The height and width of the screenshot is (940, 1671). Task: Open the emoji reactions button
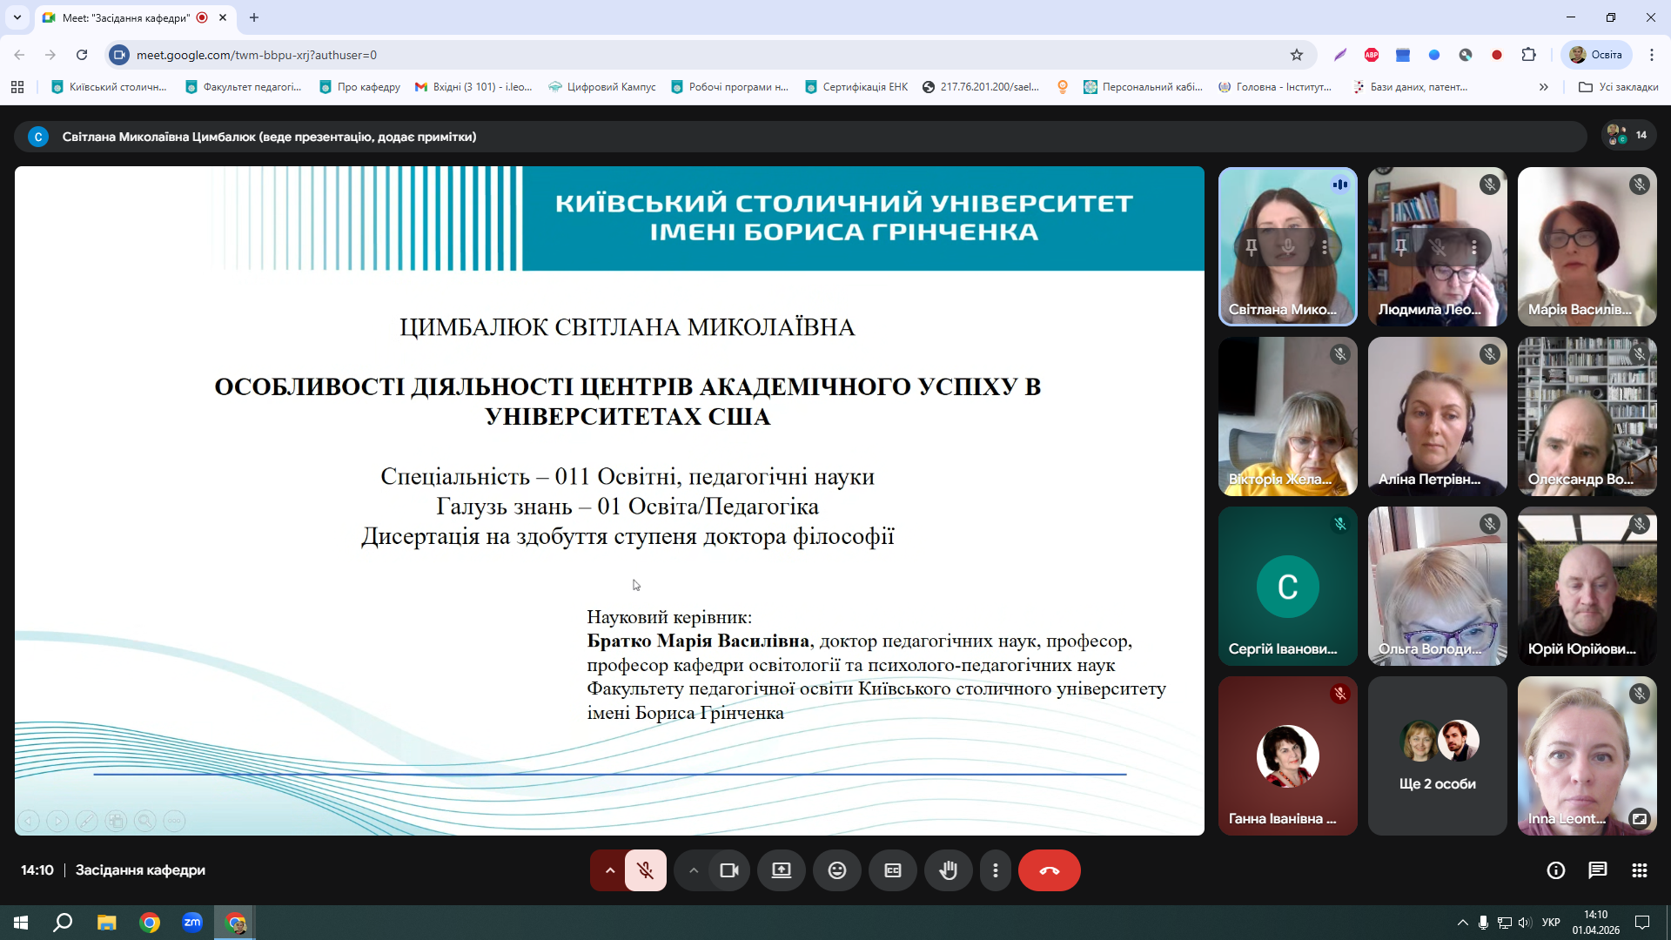click(836, 870)
